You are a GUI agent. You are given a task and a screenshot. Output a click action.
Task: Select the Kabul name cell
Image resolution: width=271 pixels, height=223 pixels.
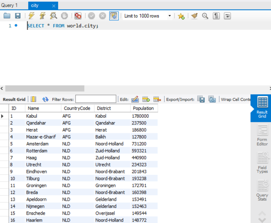(x=43, y=116)
